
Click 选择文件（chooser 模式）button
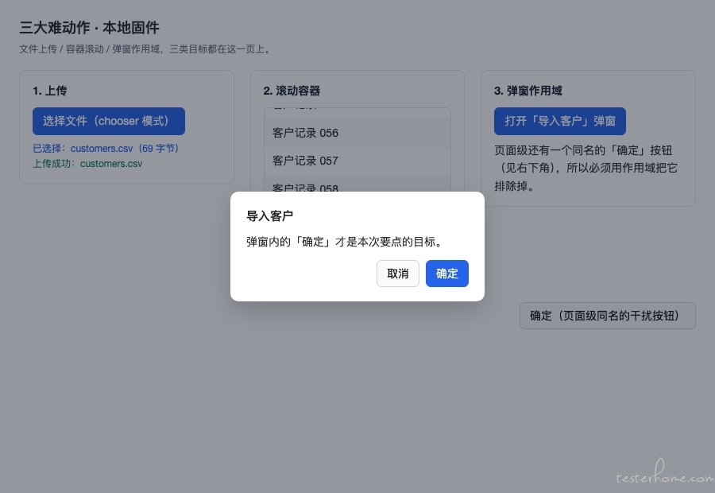[109, 121]
